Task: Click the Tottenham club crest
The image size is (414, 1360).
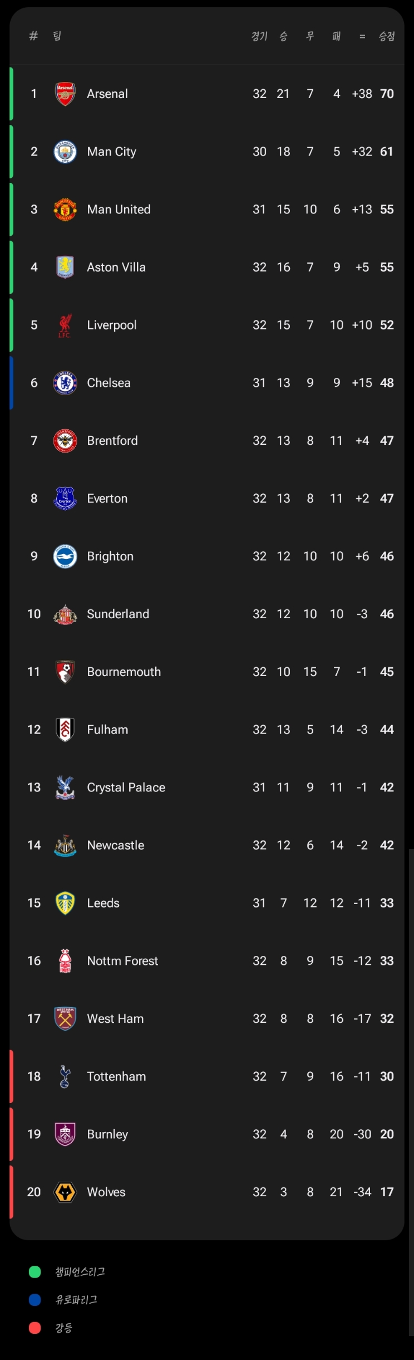Action: click(65, 1076)
